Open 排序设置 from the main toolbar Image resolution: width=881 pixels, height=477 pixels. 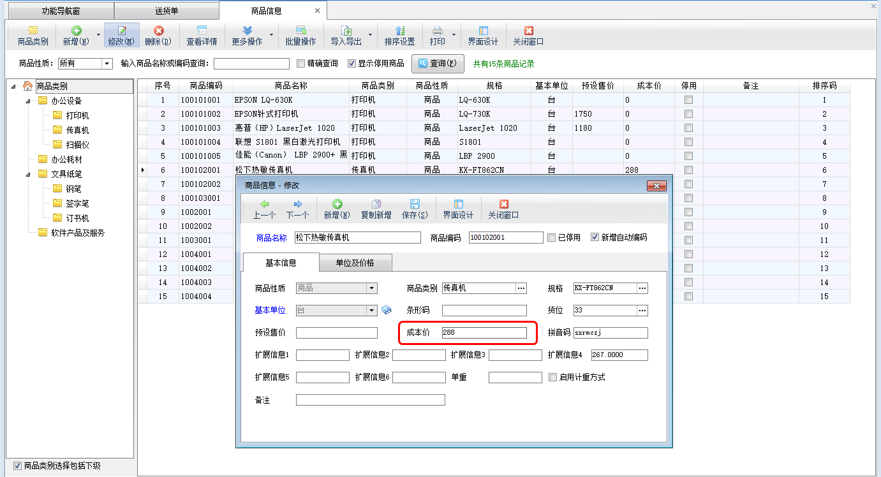pyautogui.click(x=399, y=36)
